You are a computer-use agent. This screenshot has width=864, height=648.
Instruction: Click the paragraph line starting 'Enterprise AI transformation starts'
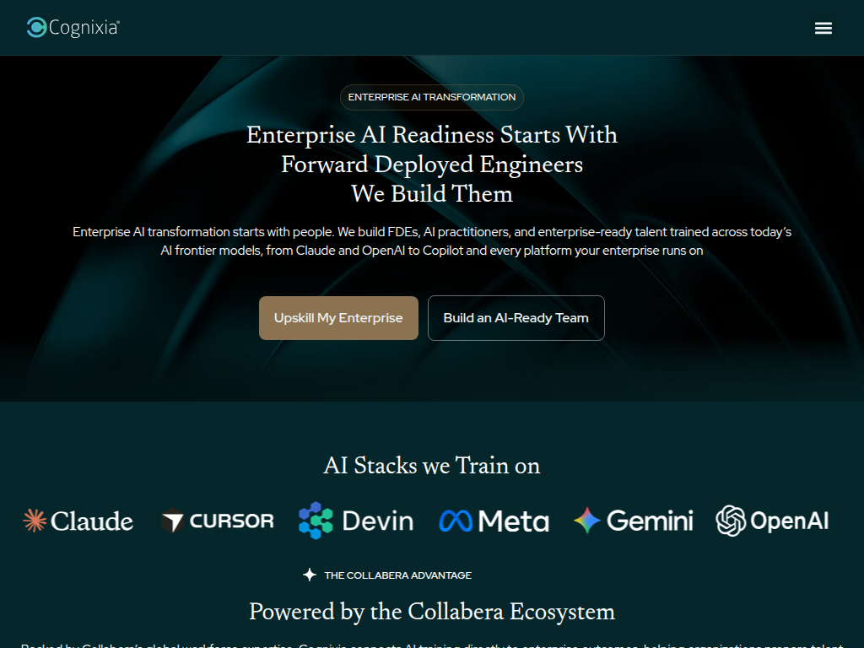431,232
